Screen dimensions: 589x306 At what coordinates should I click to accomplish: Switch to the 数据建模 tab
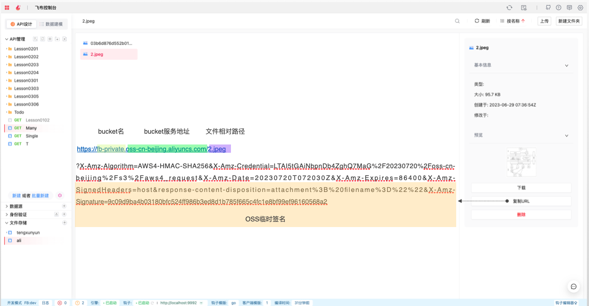click(51, 24)
